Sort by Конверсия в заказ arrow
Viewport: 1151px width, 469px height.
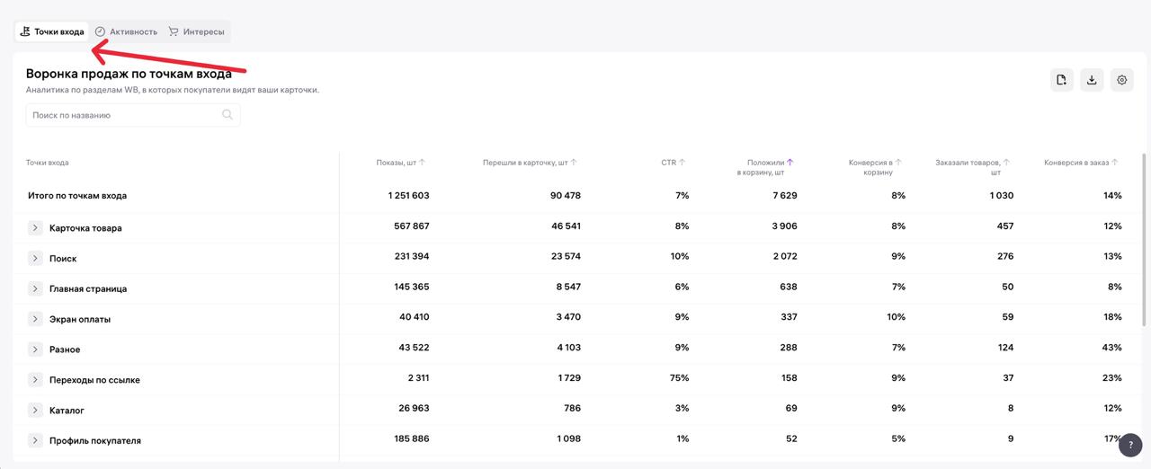pyautogui.click(x=1115, y=163)
